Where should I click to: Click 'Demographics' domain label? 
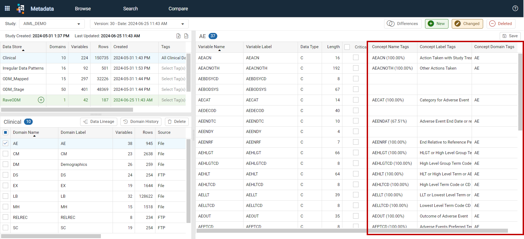tap(74, 164)
